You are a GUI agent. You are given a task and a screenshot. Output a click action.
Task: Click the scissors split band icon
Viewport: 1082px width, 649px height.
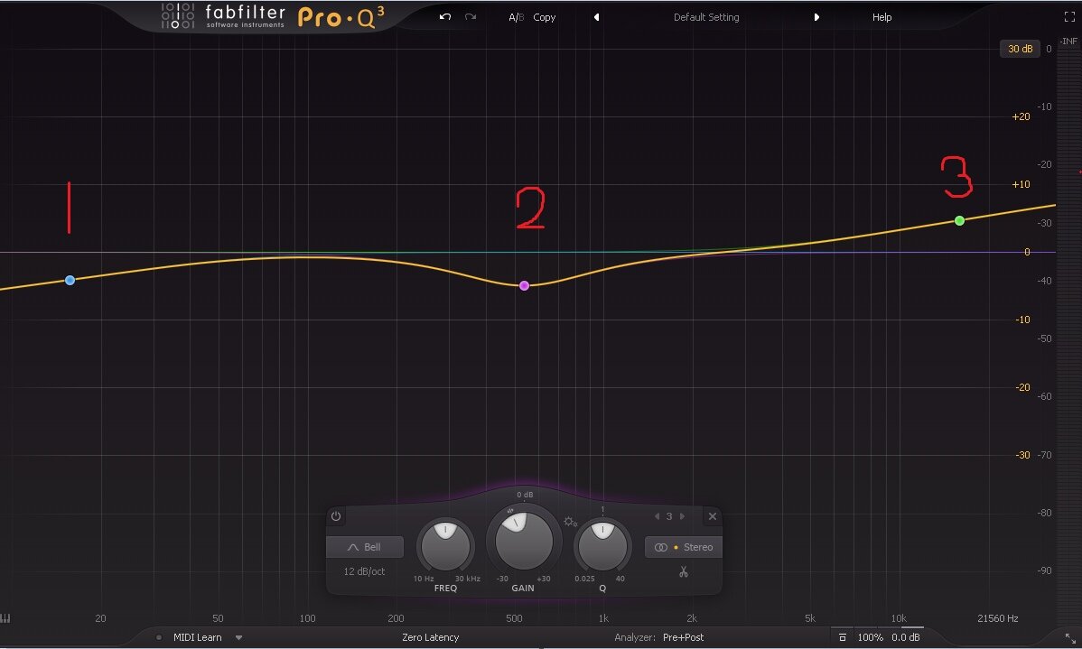pyautogui.click(x=683, y=571)
